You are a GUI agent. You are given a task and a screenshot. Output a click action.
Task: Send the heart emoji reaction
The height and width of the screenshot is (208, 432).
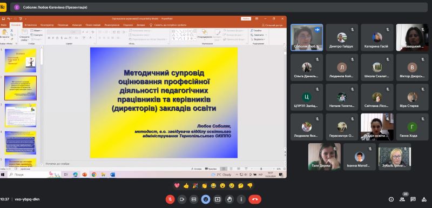click(x=177, y=186)
